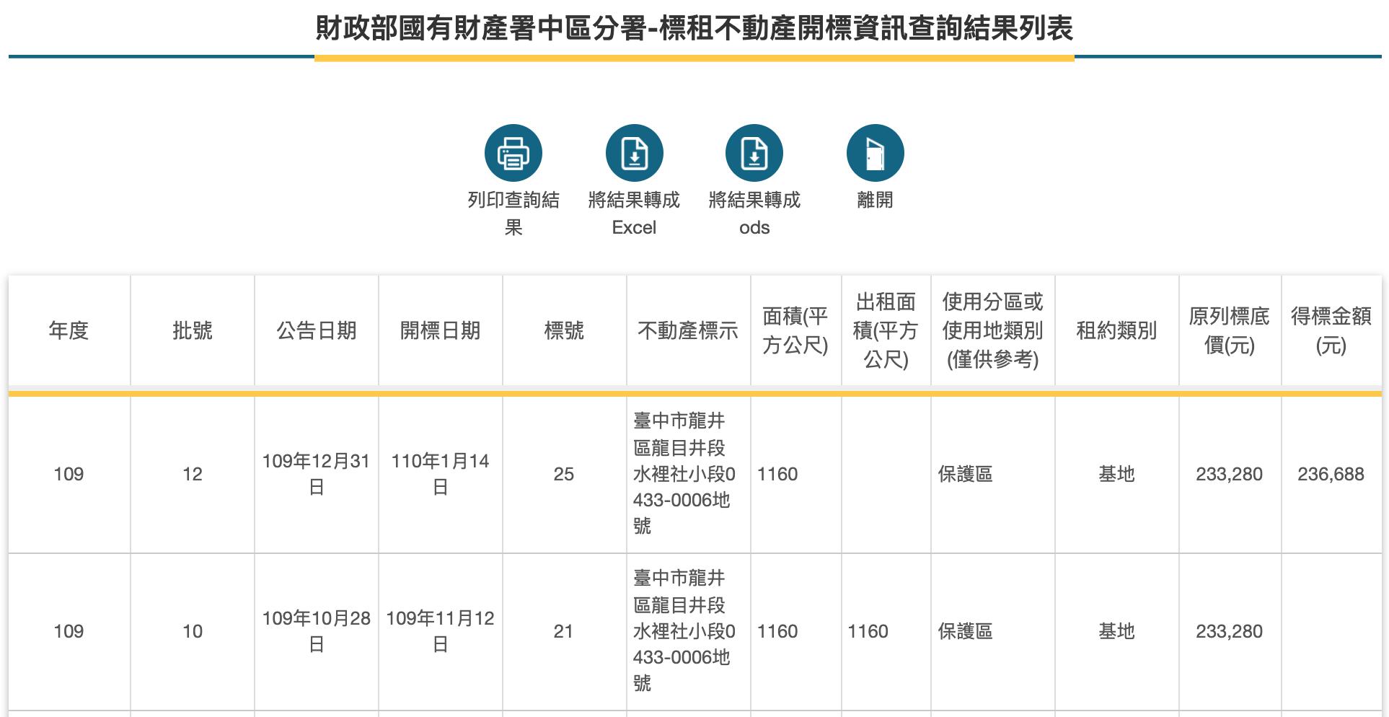
Task: Click batch number 12 cell
Action: (193, 474)
